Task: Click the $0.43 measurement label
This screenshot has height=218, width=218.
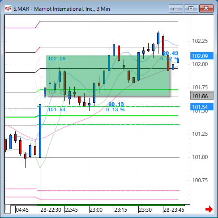Action: pos(171,53)
